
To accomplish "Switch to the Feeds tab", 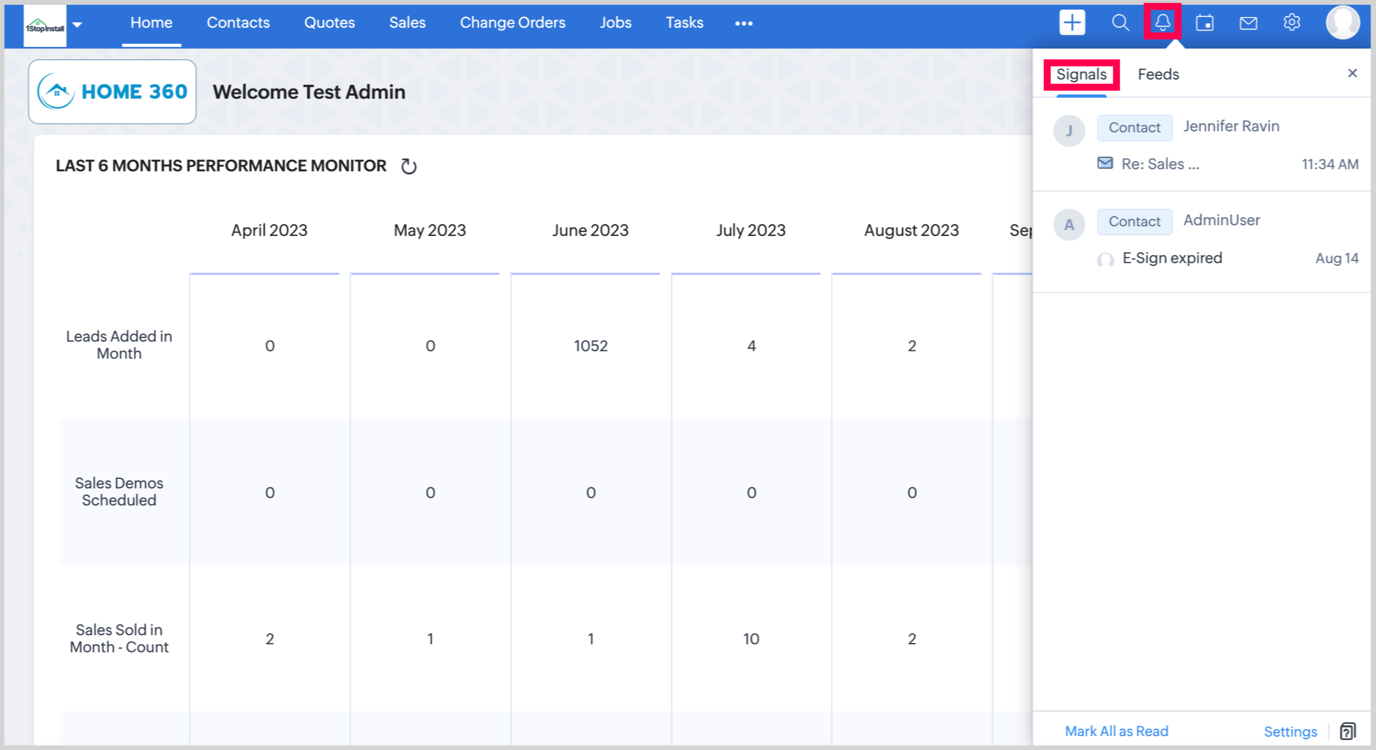I will click(1158, 74).
